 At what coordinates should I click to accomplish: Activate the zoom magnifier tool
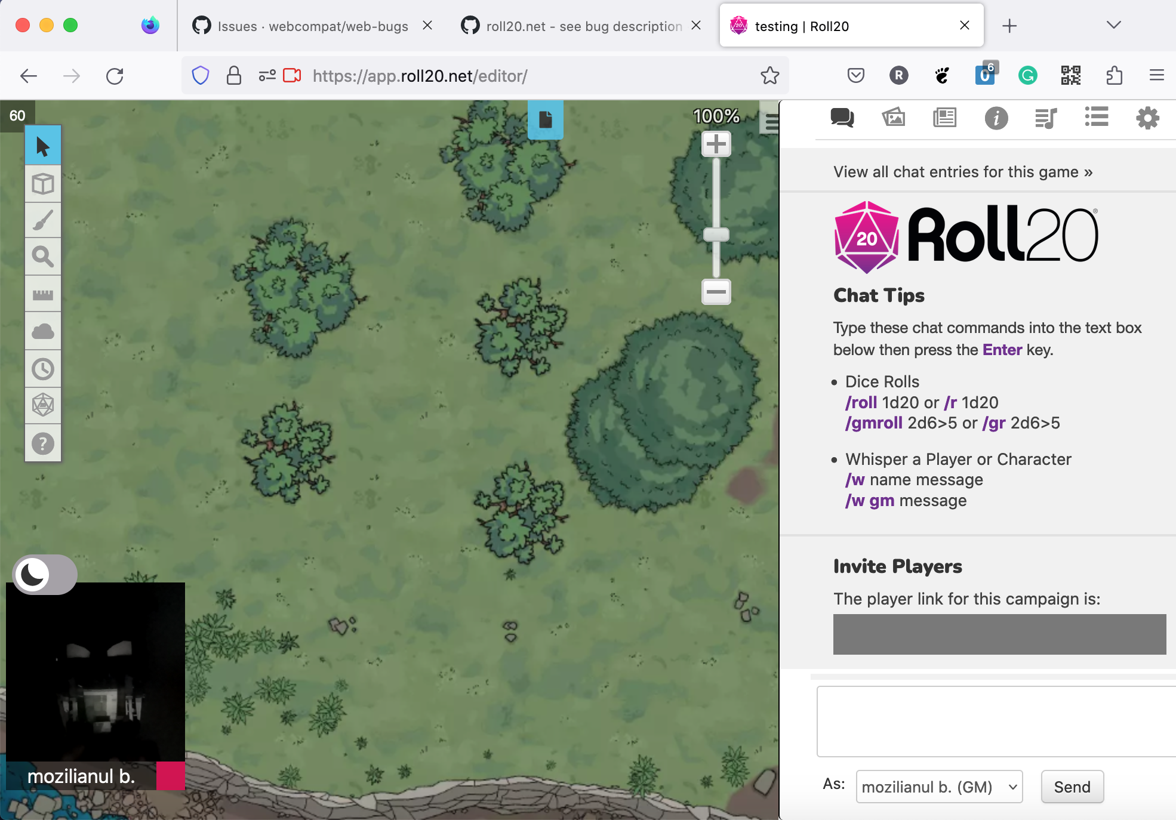pyautogui.click(x=42, y=257)
